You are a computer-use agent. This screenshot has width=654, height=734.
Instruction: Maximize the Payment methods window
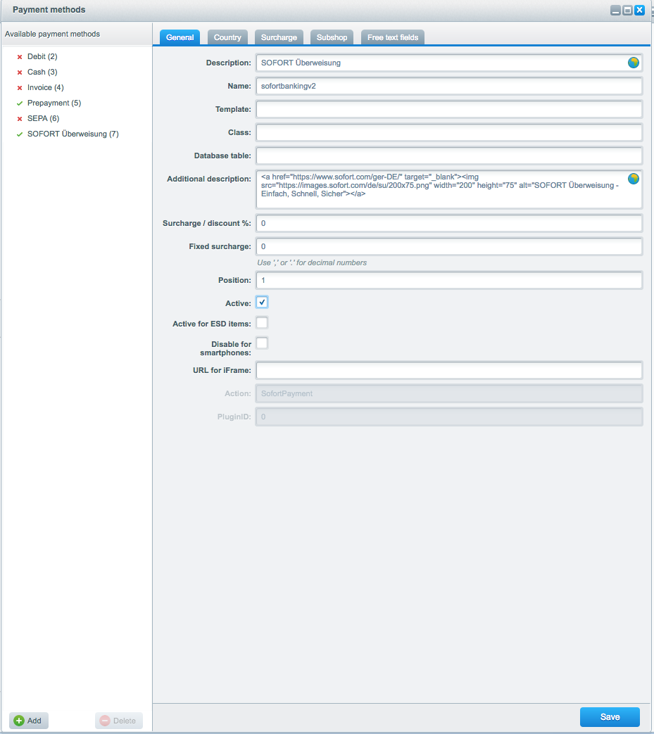coord(627,11)
